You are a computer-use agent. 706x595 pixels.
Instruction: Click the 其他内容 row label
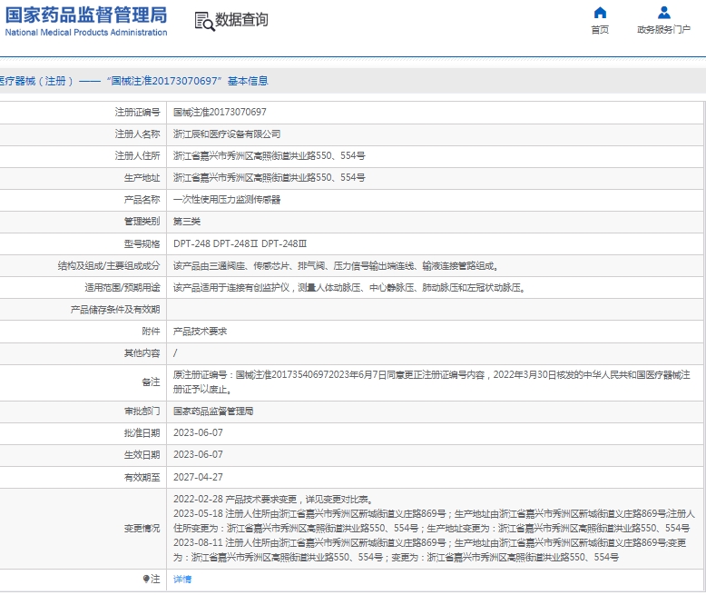(142, 353)
